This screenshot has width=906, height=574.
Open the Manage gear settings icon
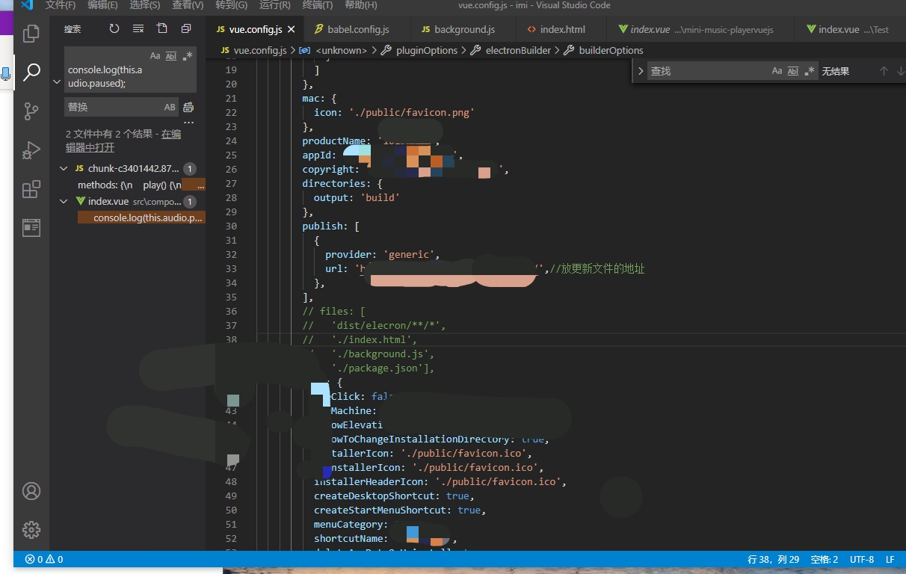pyautogui.click(x=31, y=530)
